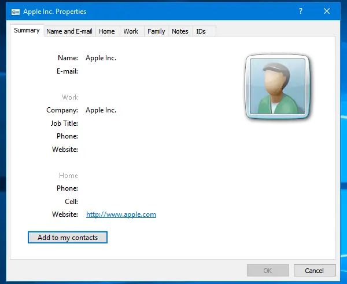
Task: Click the Work section "Website:" label
Action: tap(65, 150)
